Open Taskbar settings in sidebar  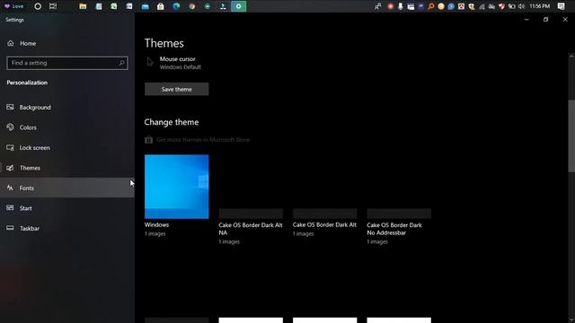[67, 228]
